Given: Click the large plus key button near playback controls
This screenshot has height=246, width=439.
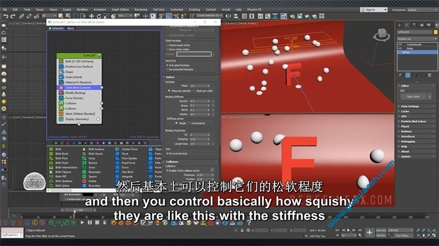Looking at the screenshot, I should point(369,233).
